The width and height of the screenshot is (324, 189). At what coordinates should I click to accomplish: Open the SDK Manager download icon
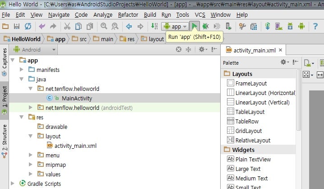[290, 26]
